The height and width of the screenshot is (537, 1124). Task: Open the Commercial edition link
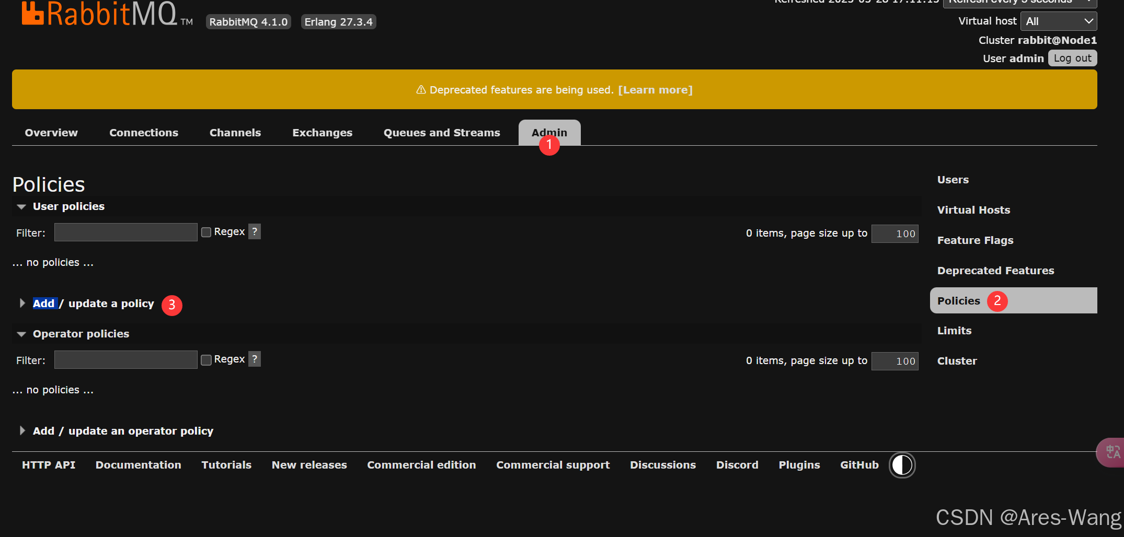coord(421,465)
